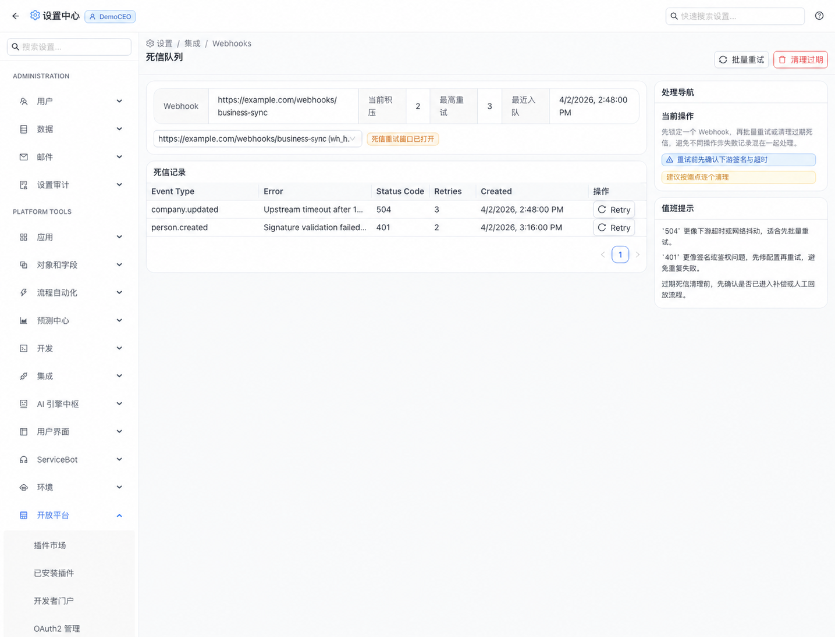This screenshot has height=637, width=835.
Task: Click the 预测中心 chart icon
Action: pos(24,321)
